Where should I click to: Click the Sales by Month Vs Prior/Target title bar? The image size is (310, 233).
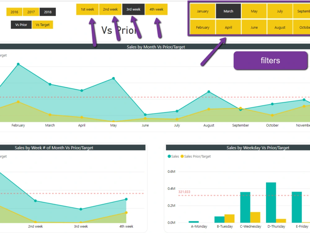156,47
